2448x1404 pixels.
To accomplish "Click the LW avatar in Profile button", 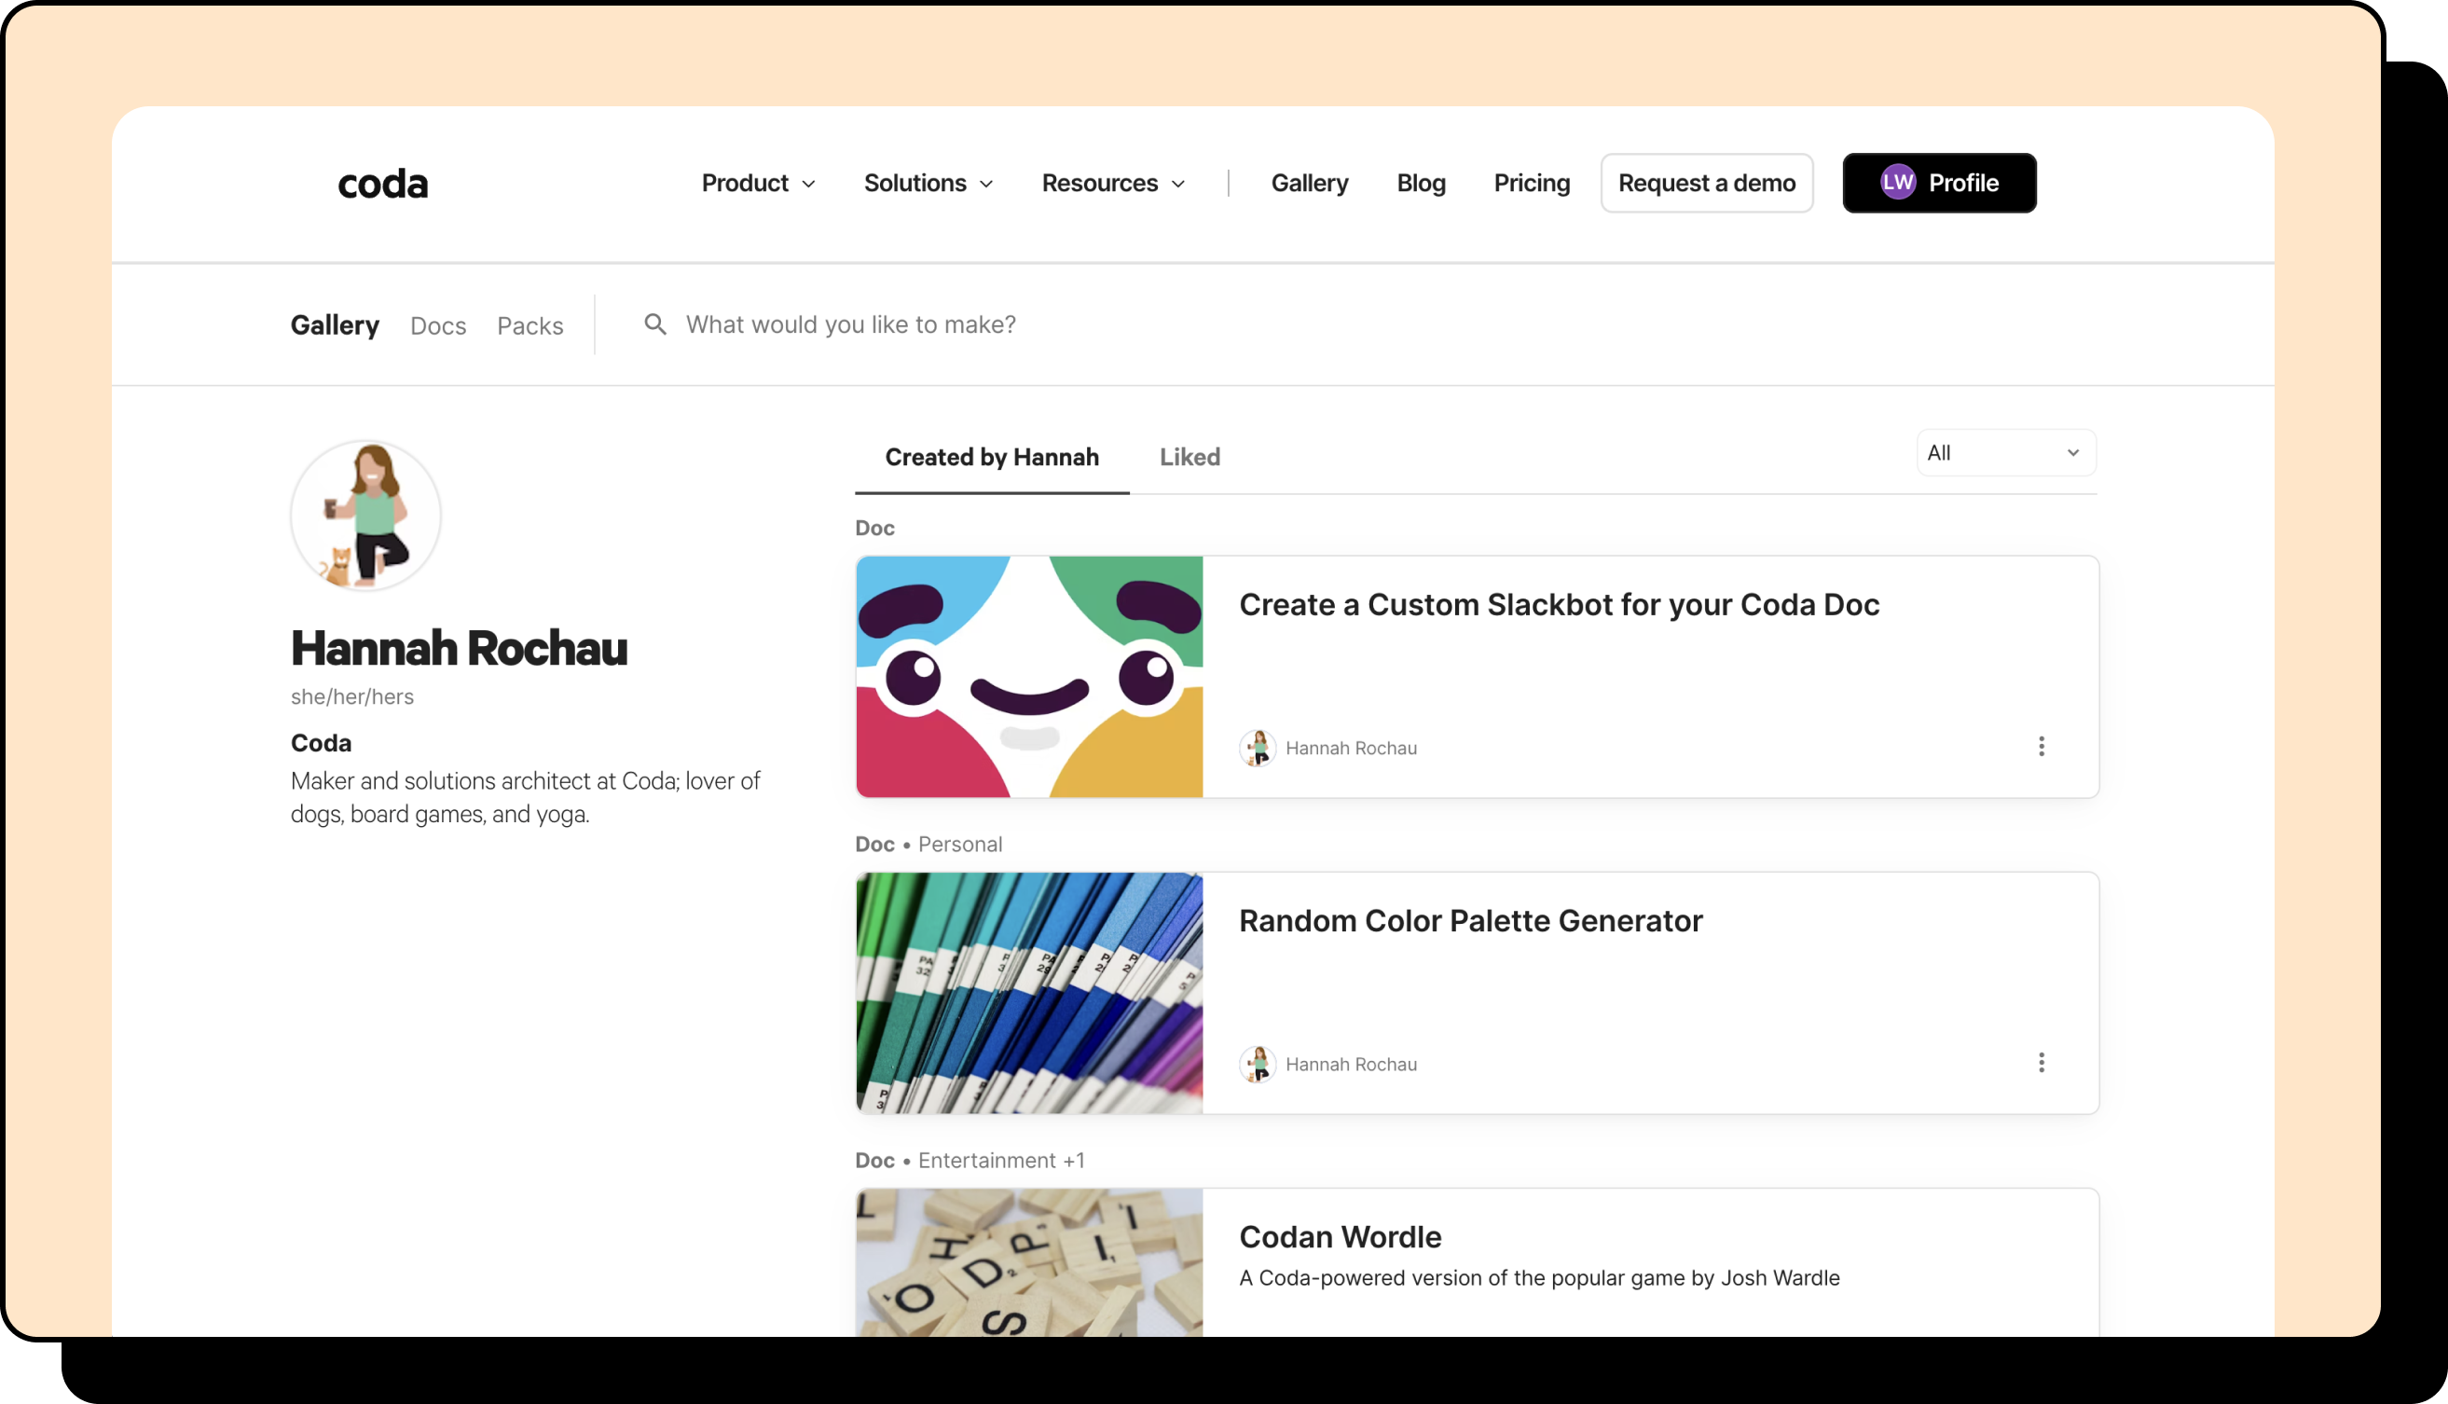I will [1896, 182].
